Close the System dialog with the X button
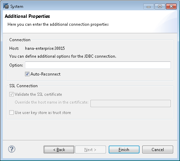Image resolution: width=180 pixels, height=161 pixels. click(x=171, y=6)
